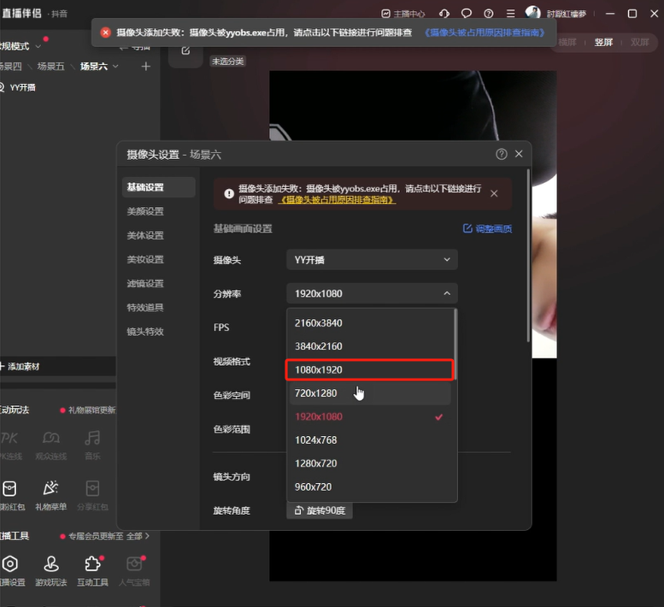Click the live preview thumbnail
This screenshot has height=607, width=664.
[413, 326]
